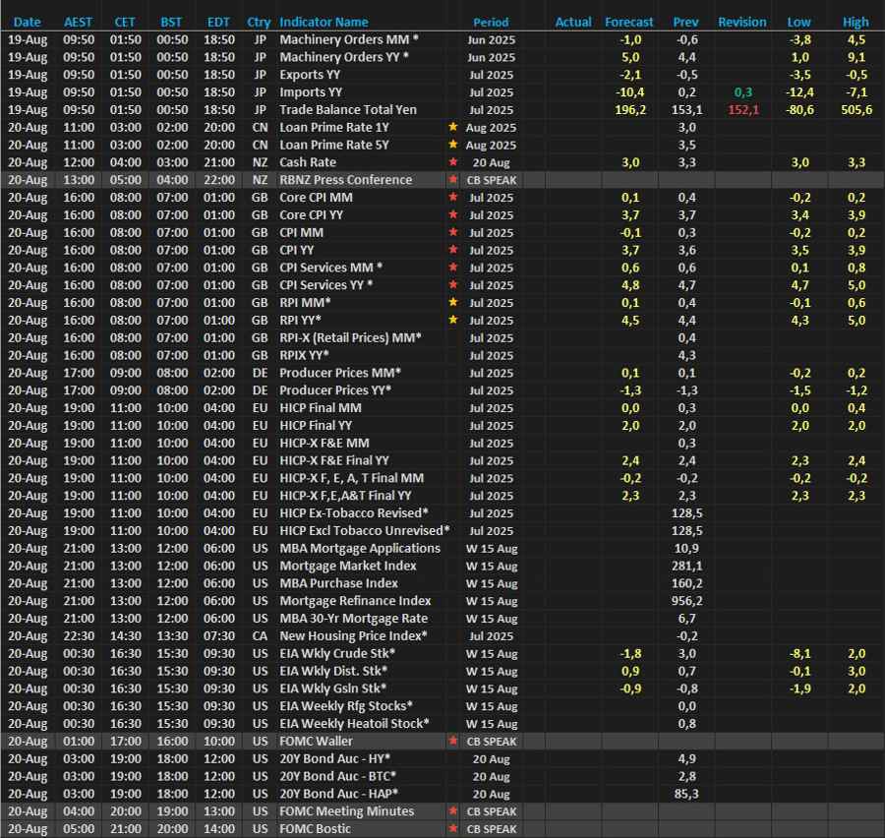Select the red 152,1 revision value
Viewport: 885px width, 838px height.
point(743,109)
